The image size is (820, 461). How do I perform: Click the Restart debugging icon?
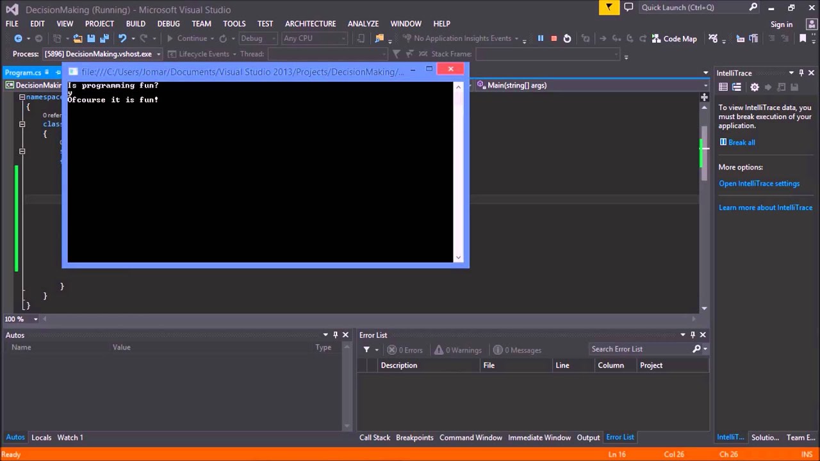pyautogui.click(x=567, y=38)
